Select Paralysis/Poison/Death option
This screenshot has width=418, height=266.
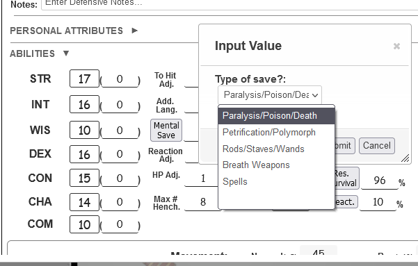coord(276,116)
